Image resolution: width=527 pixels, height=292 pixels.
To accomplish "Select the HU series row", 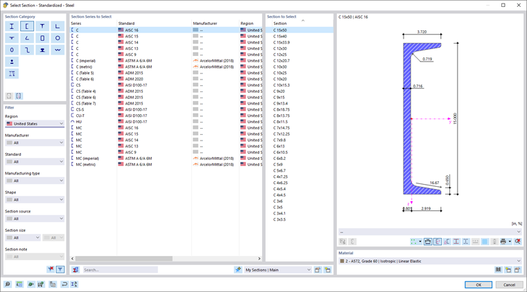I will (166, 122).
